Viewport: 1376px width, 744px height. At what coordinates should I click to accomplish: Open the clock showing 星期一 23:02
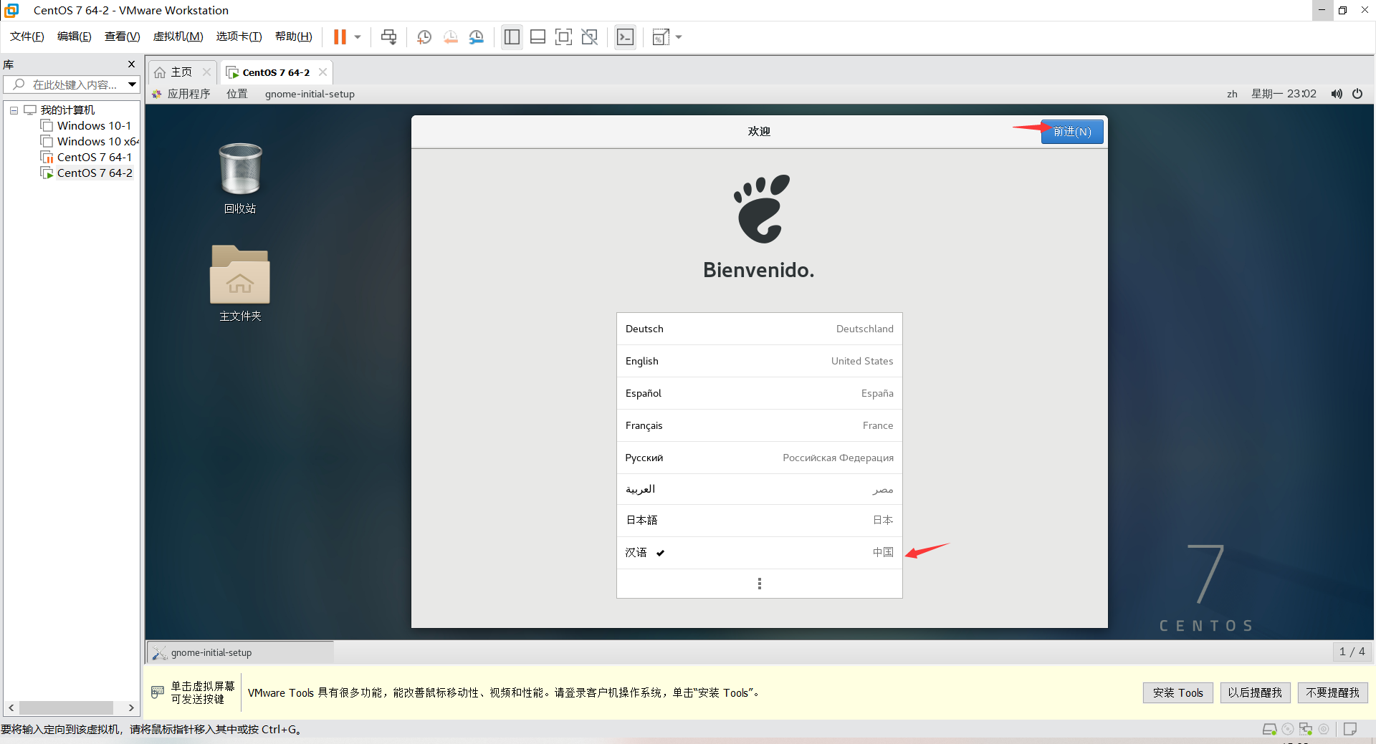coord(1284,94)
